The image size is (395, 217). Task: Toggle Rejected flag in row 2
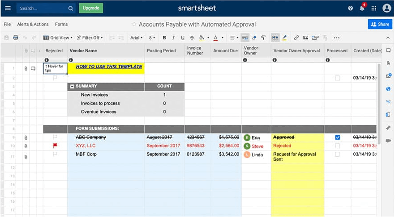pos(55,78)
